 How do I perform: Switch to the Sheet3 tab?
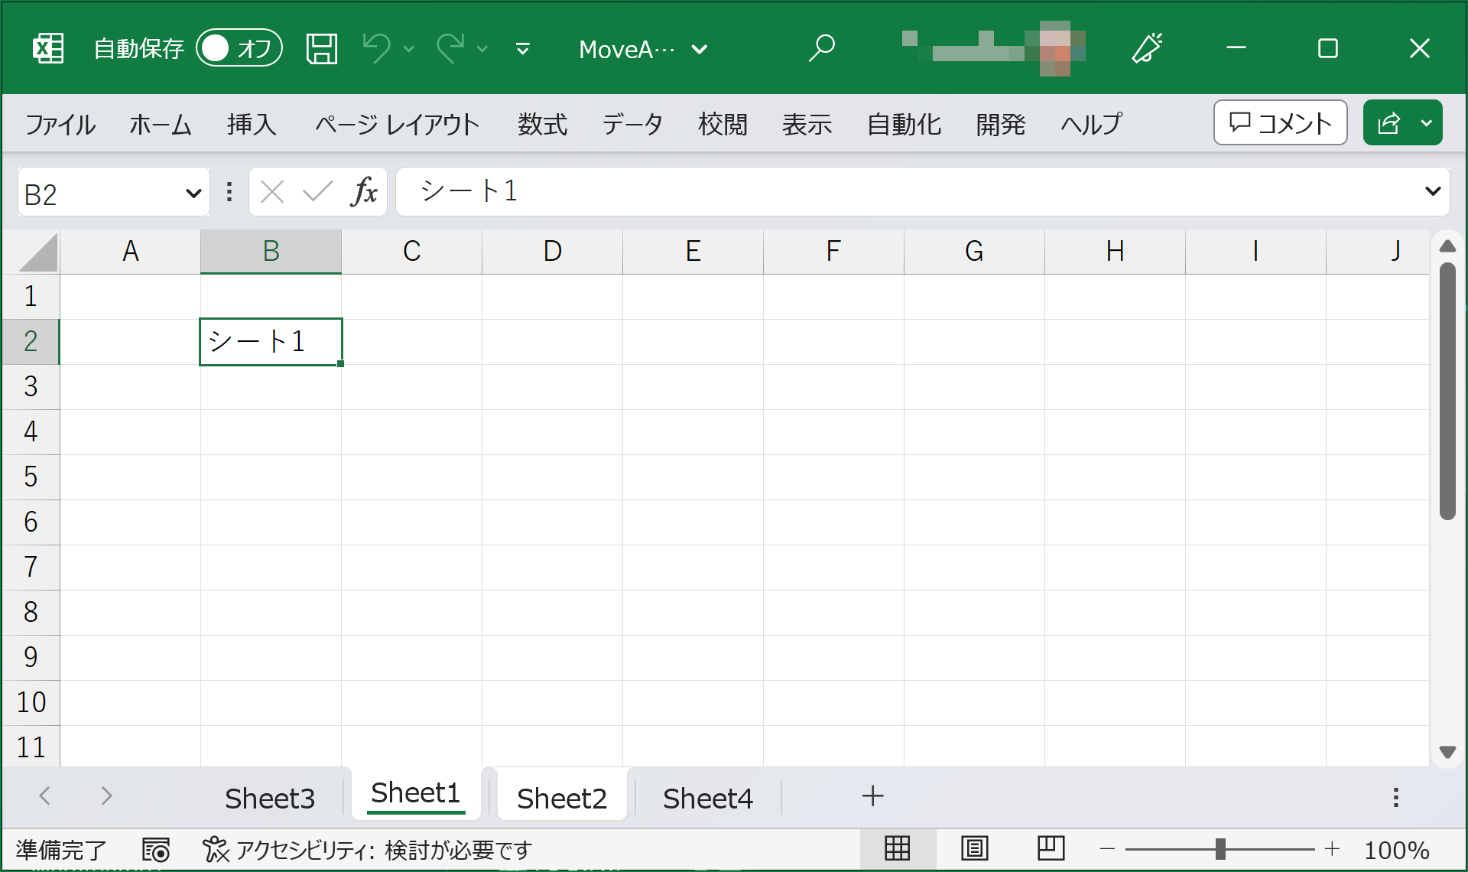pos(270,798)
